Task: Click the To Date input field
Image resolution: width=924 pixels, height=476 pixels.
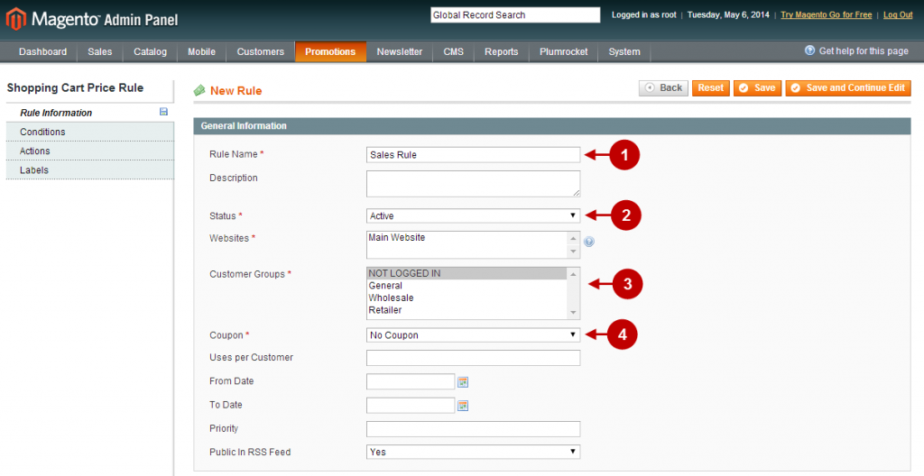Action: [411, 406]
